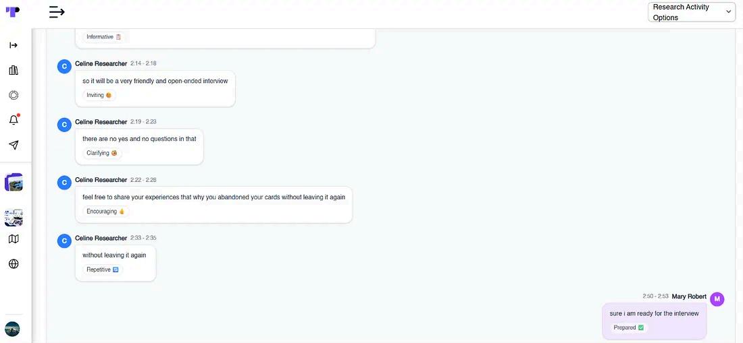
Task: Open notifications bell icon
Action: pyautogui.click(x=14, y=119)
